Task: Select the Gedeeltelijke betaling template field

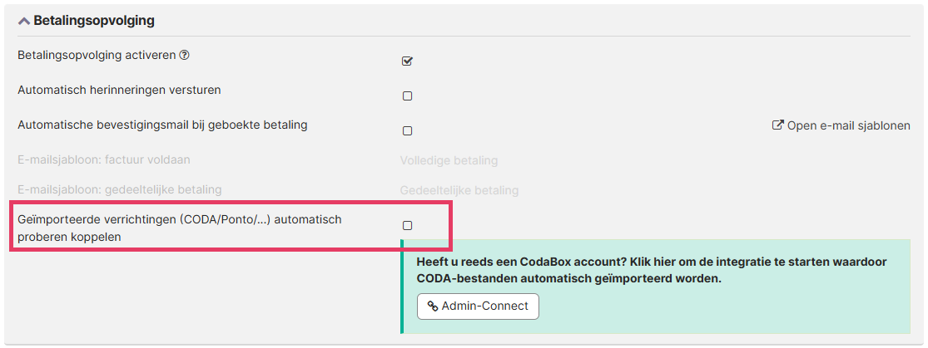Action: coord(459,190)
